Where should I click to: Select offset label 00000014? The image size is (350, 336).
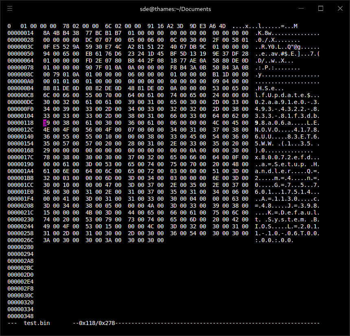coord(20,33)
